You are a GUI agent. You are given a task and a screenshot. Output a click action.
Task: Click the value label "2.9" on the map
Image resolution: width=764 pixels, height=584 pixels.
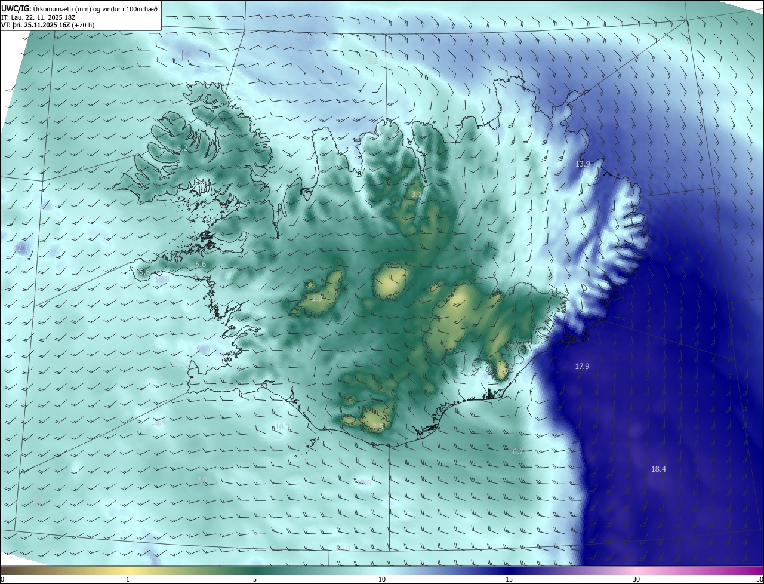point(317,297)
